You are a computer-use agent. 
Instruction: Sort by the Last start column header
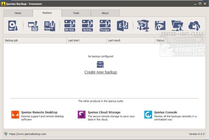(86, 40)
